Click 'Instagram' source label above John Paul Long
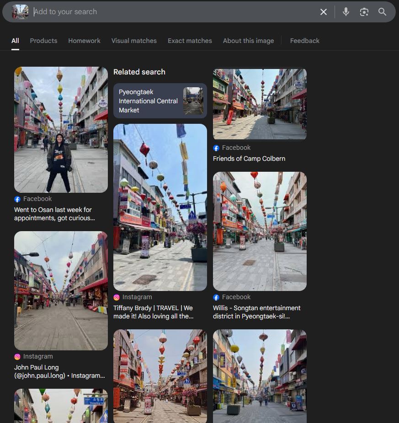This screenshot has width=399, height=423. click(38, 356)
